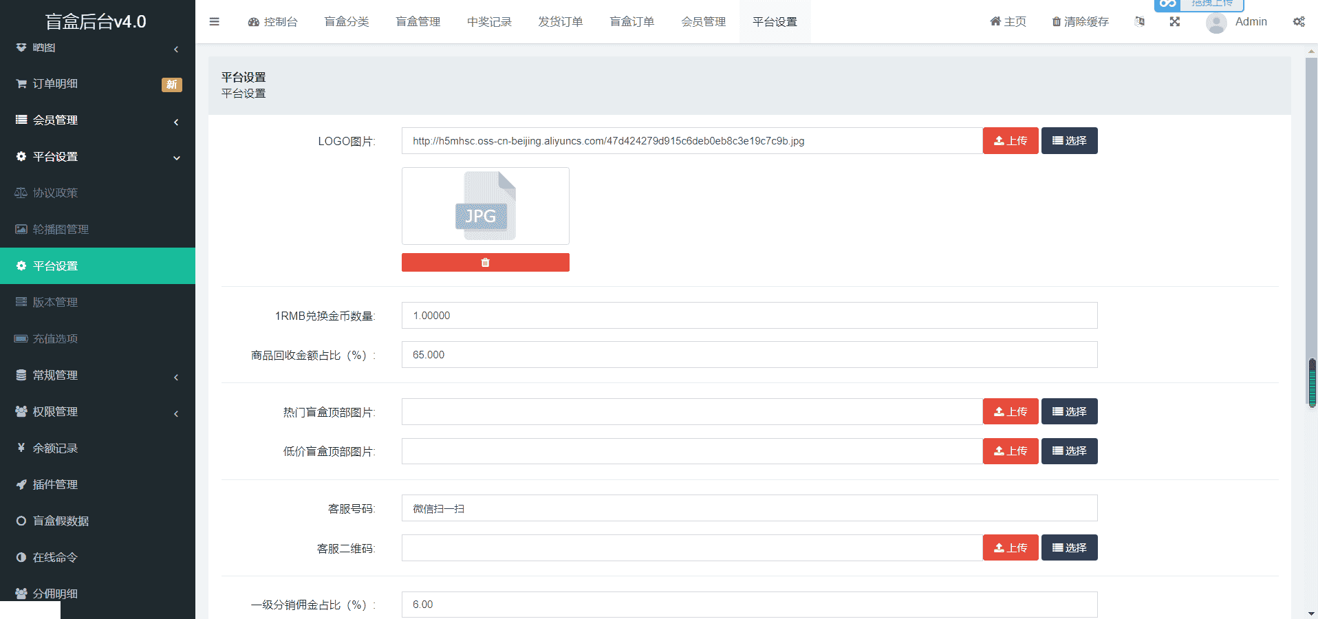Screen dimensions: 1318x619
Task: Open the Admin user profile menu
Action: click(x=1238, y=22)
